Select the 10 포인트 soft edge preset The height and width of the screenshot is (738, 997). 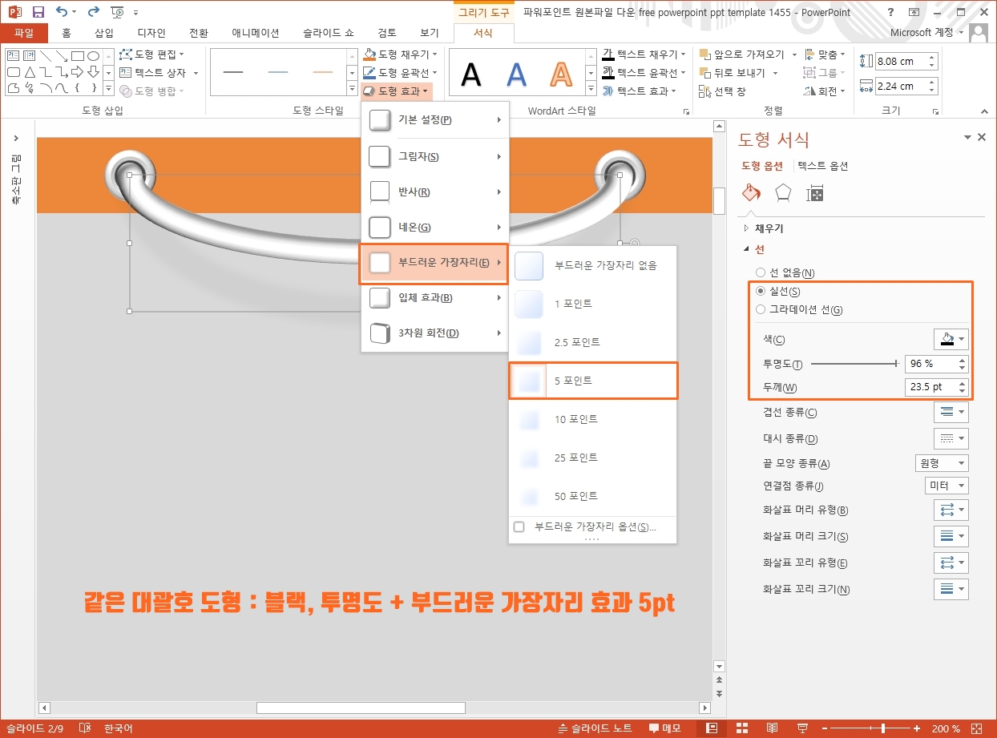pyautogui.click(x=594, y=419)
